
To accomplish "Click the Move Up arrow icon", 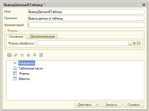I will click(x=28, y=55).
